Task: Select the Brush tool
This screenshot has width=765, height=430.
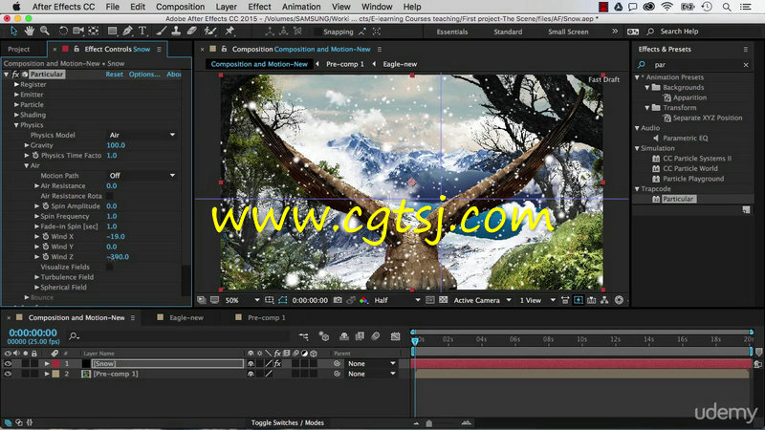Action: pos(161,32)
